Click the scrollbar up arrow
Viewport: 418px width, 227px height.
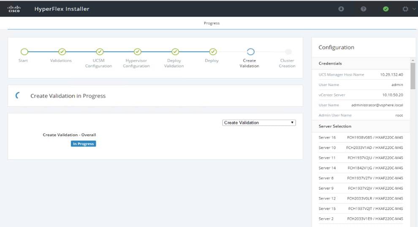point(413,60)
